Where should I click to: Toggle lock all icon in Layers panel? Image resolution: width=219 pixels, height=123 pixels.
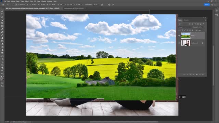193,30
